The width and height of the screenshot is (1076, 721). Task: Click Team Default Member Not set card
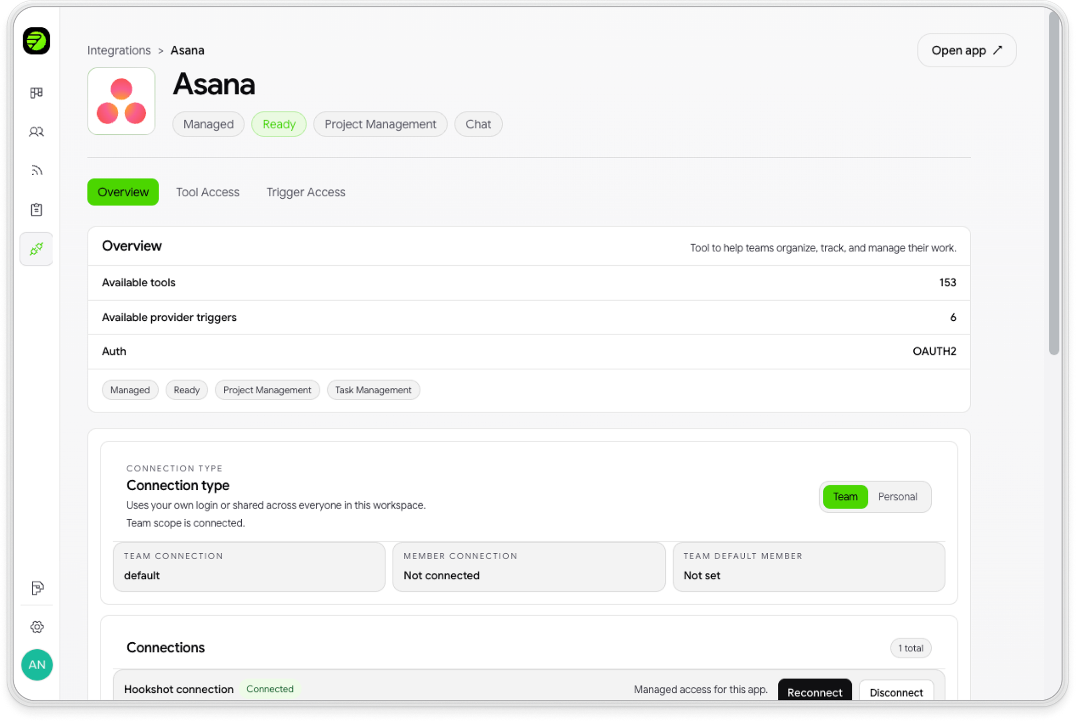pos(808,567)
